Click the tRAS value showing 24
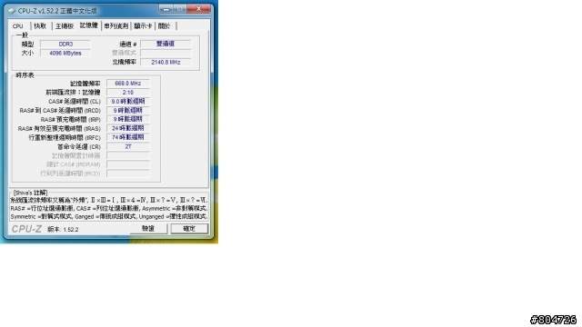 [x=128, y=128]
